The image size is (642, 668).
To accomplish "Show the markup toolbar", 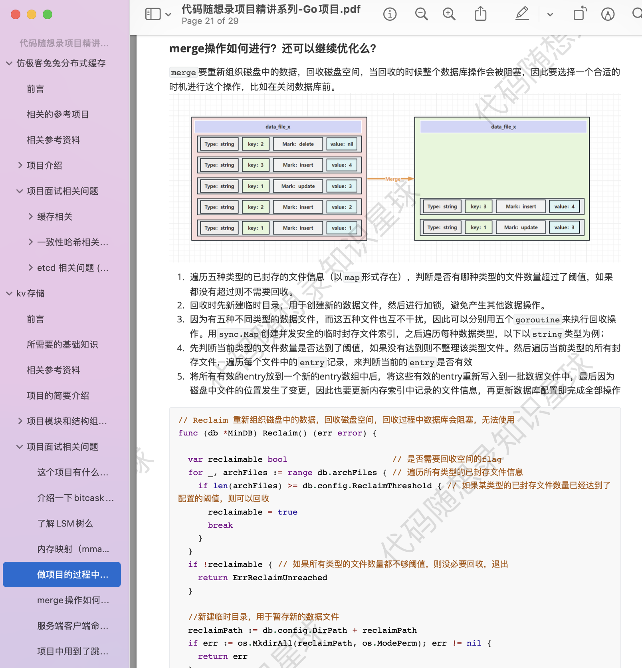I will click(608, 14).
